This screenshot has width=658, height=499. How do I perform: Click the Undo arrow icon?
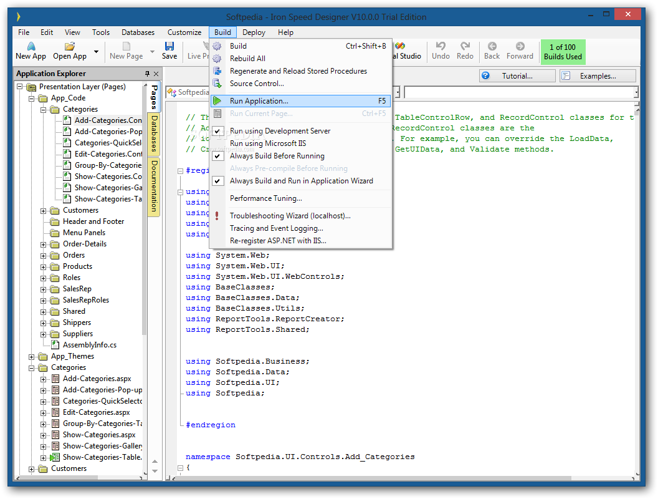[441, 46]
